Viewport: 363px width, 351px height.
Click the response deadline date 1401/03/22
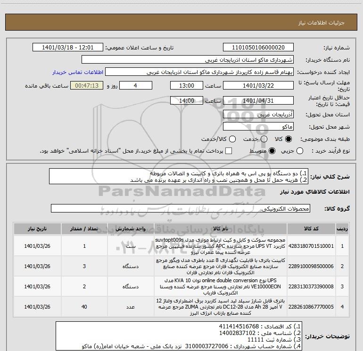coord(258,85)
